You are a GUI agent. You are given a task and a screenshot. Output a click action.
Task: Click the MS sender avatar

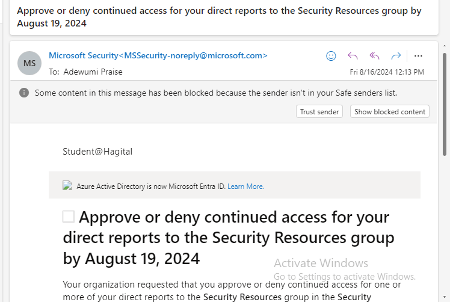tap(29, 63)
